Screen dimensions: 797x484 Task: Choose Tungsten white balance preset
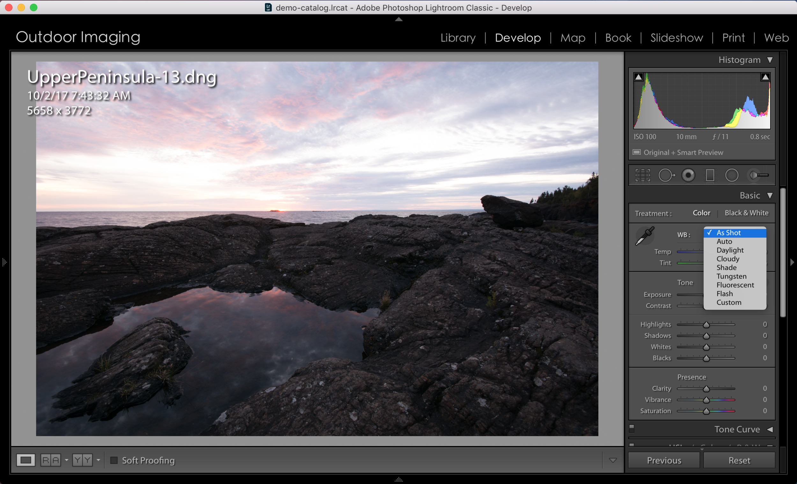click(x=735, y=277)
